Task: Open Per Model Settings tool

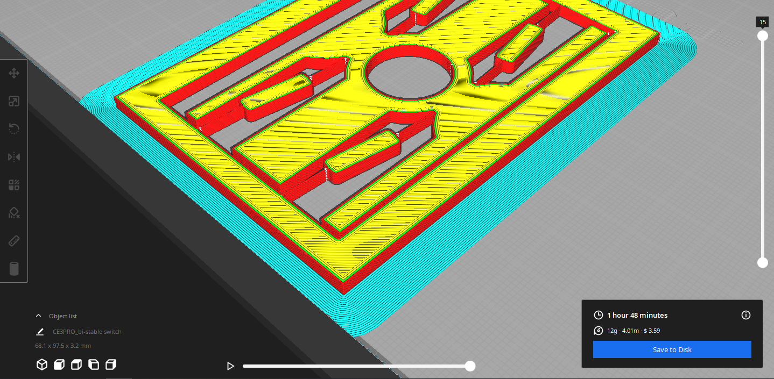Action: coord(14,185)
